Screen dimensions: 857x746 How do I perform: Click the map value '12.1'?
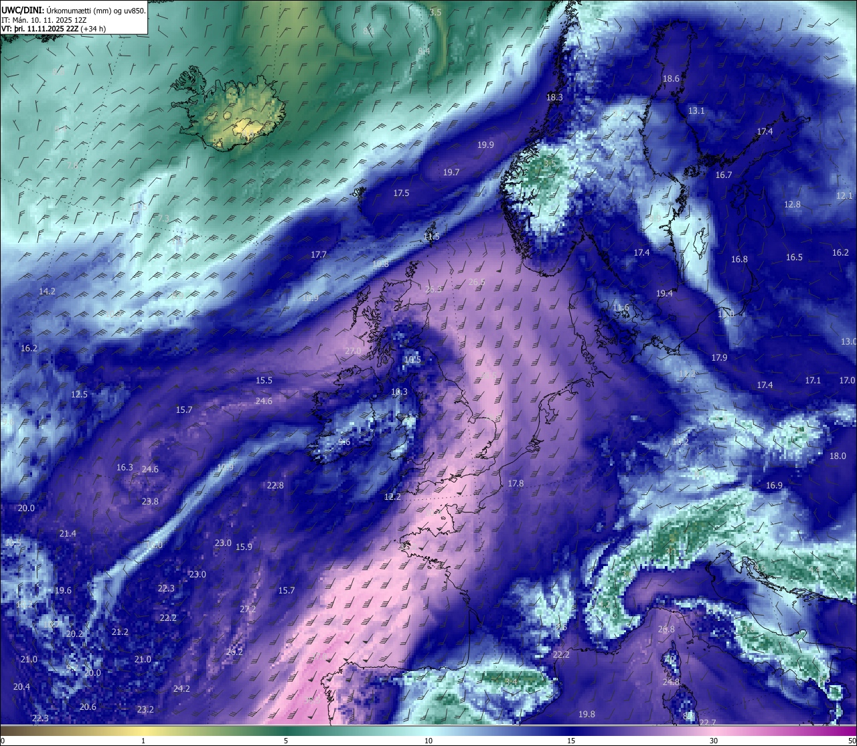(x=844, y=195)
